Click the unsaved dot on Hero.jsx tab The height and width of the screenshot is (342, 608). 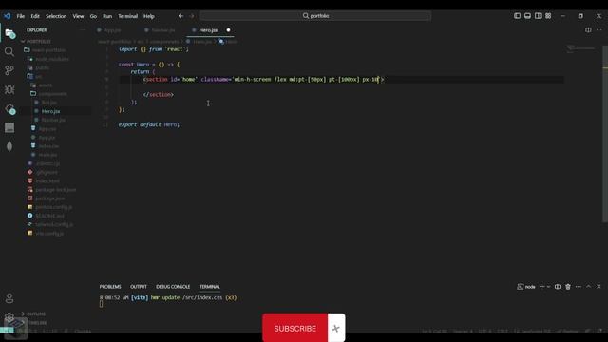(x=228, y=30)
